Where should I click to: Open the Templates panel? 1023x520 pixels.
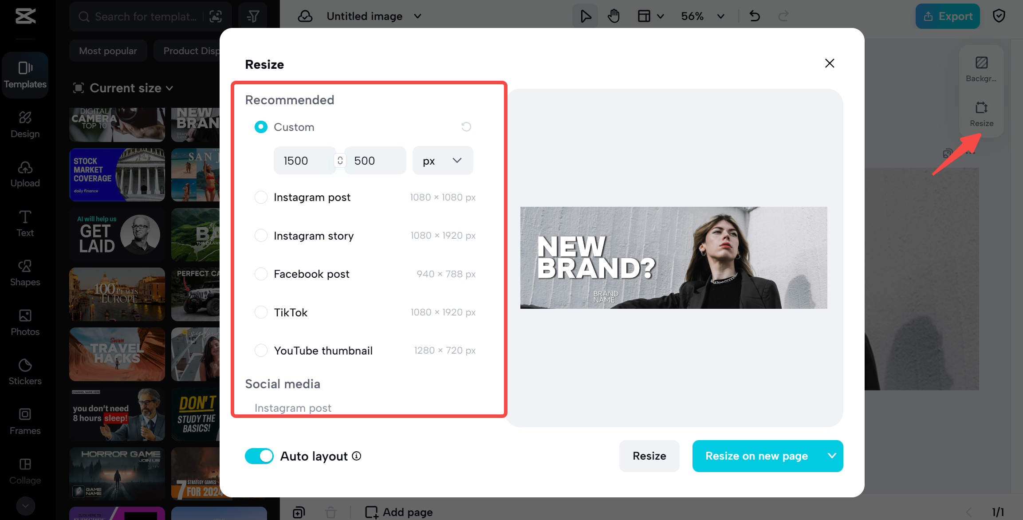tap(25, 75)
